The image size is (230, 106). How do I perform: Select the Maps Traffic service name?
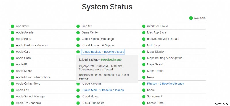(155, 71)
